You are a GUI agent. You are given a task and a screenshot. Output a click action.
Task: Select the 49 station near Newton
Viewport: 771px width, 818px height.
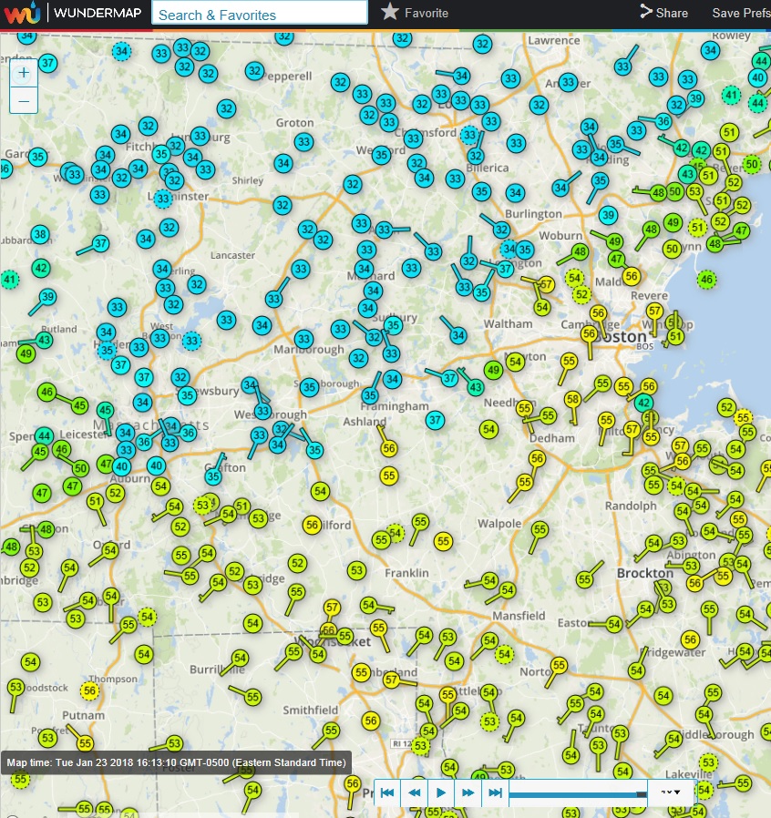[x=493, y=371]
